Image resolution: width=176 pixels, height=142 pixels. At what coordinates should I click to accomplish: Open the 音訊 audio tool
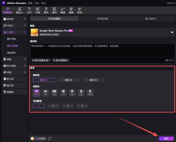46,11
